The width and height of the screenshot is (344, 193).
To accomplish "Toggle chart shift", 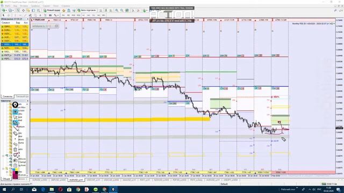I will pyautogui.click(x=138, y=11).
